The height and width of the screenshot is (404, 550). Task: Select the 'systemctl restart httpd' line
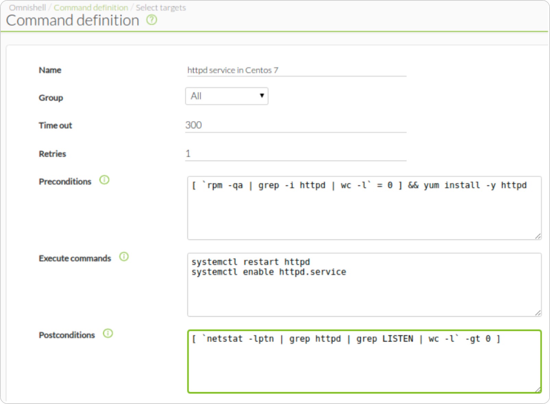(251, 262)
